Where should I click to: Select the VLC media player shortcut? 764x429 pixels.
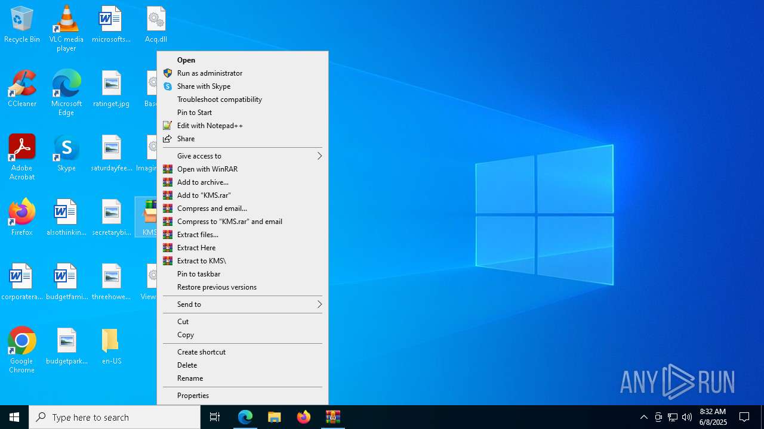[x=66, y=29]
